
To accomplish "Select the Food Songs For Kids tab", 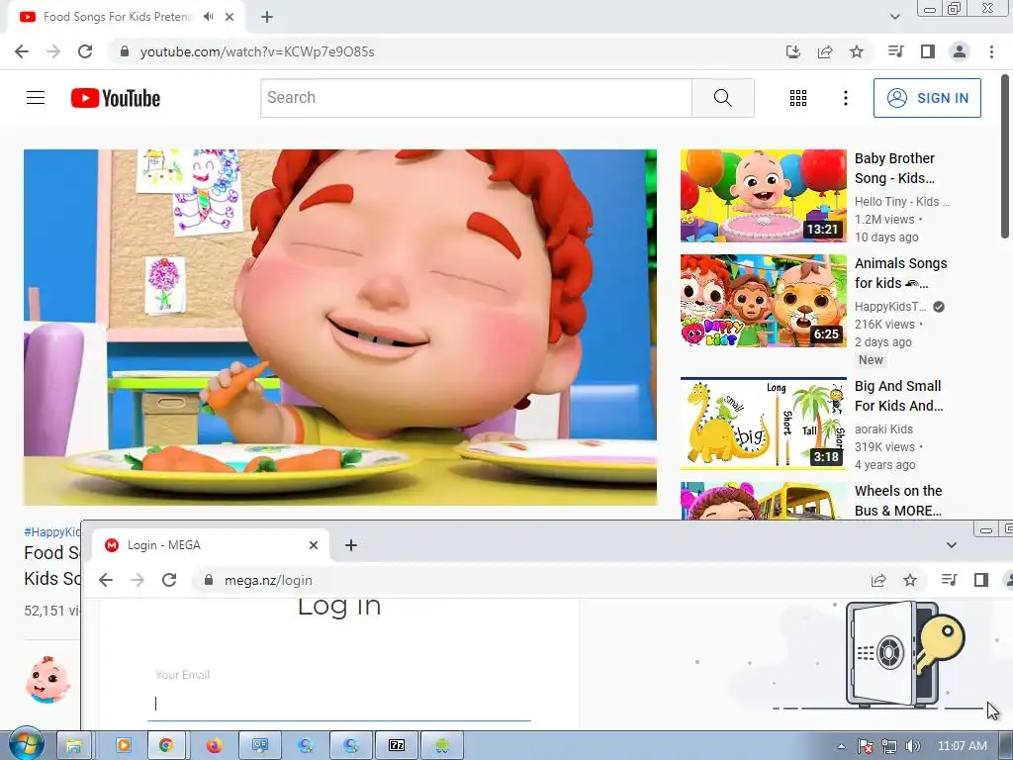I will click(x=126, y=18).
